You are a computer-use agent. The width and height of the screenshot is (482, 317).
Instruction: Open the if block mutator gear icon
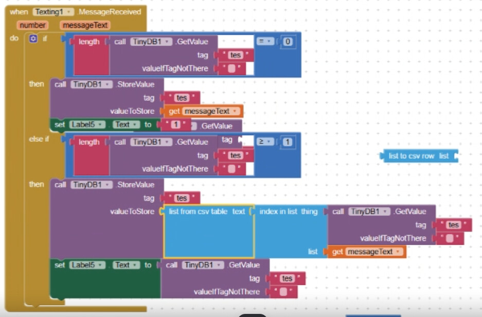33,39
